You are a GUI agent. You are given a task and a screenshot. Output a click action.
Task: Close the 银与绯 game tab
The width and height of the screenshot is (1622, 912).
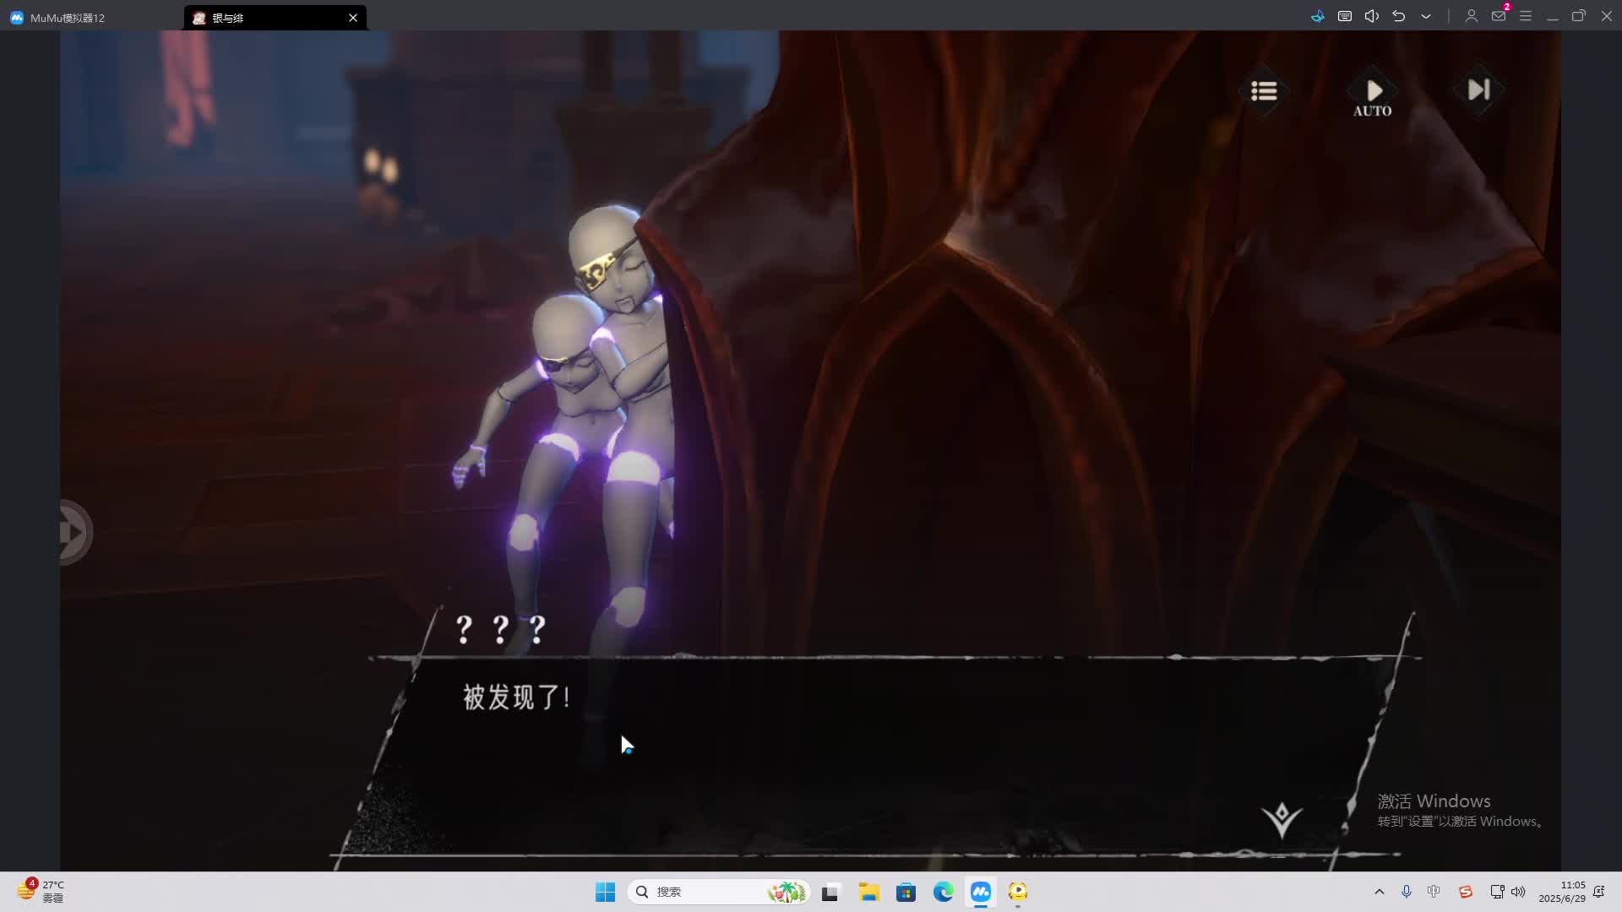pyautogui.click(x=353, y=18)
